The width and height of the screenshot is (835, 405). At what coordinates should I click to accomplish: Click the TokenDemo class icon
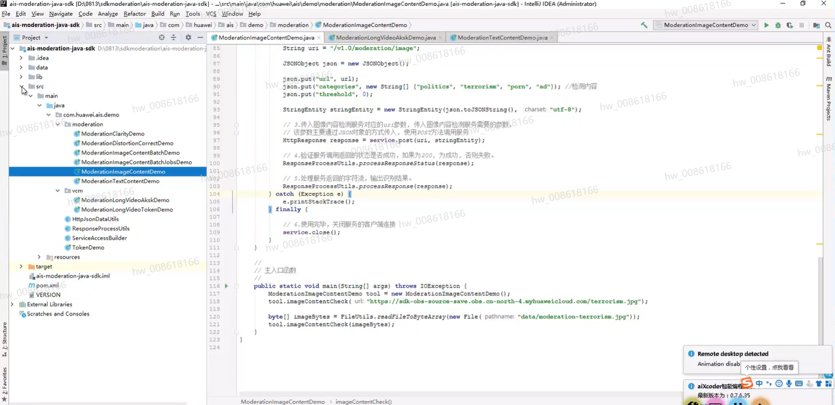(x=68, y=248)
